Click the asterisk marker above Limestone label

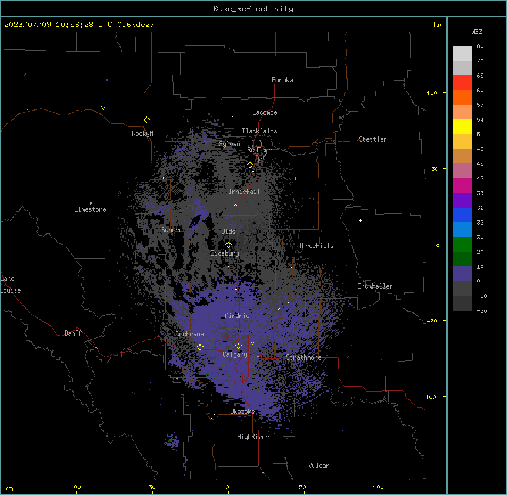point(90,203)
